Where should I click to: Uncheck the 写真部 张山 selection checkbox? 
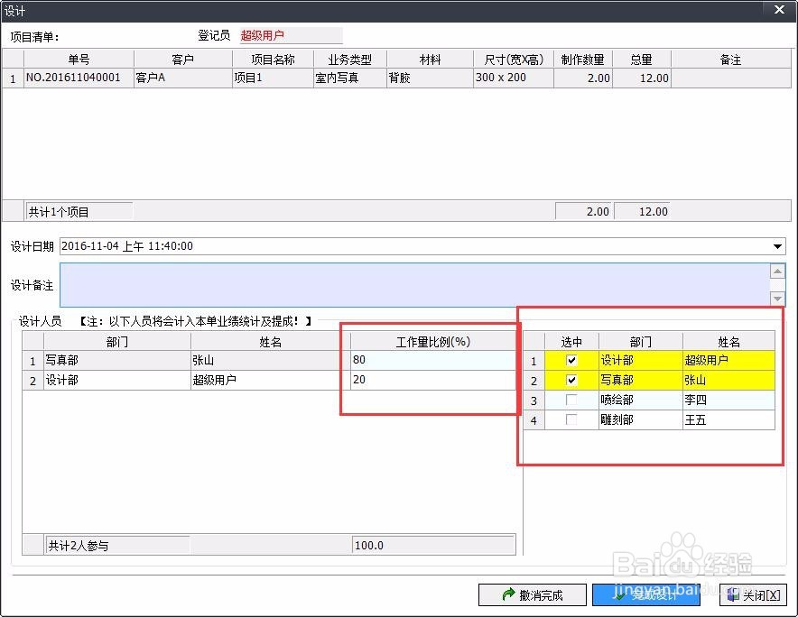click(573, 380)
